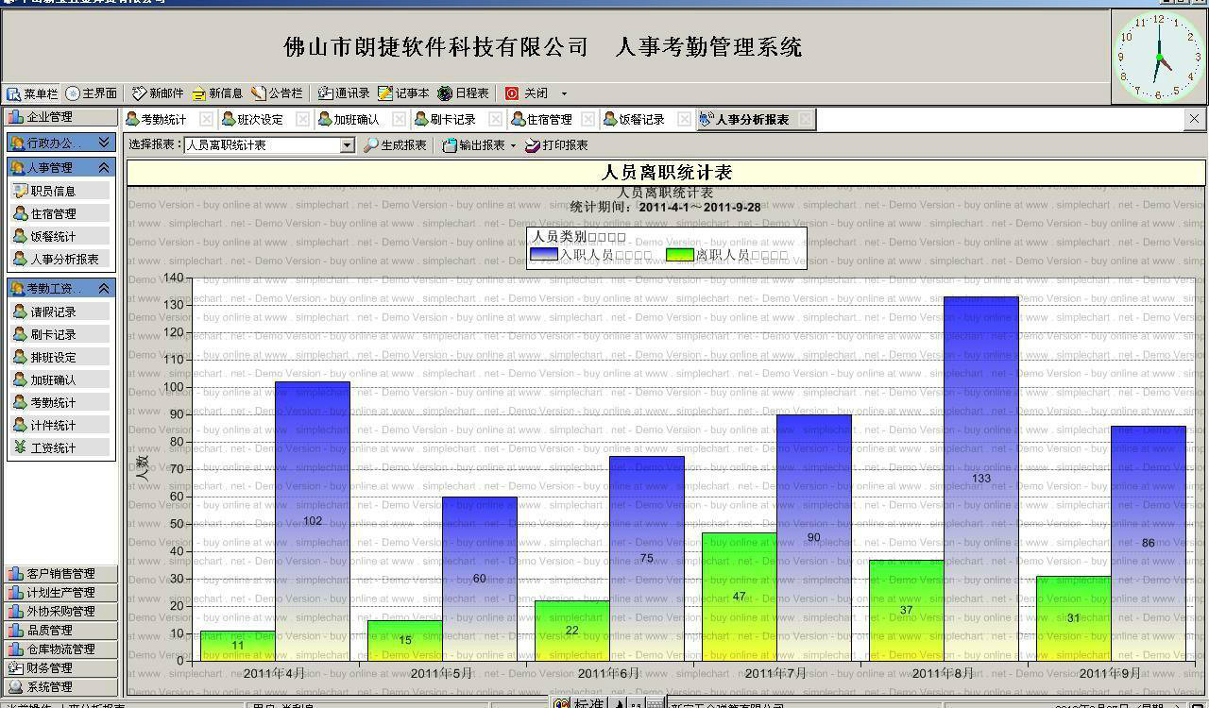
Task: Open the 客户销售管理 module
Action: point(60,574)
